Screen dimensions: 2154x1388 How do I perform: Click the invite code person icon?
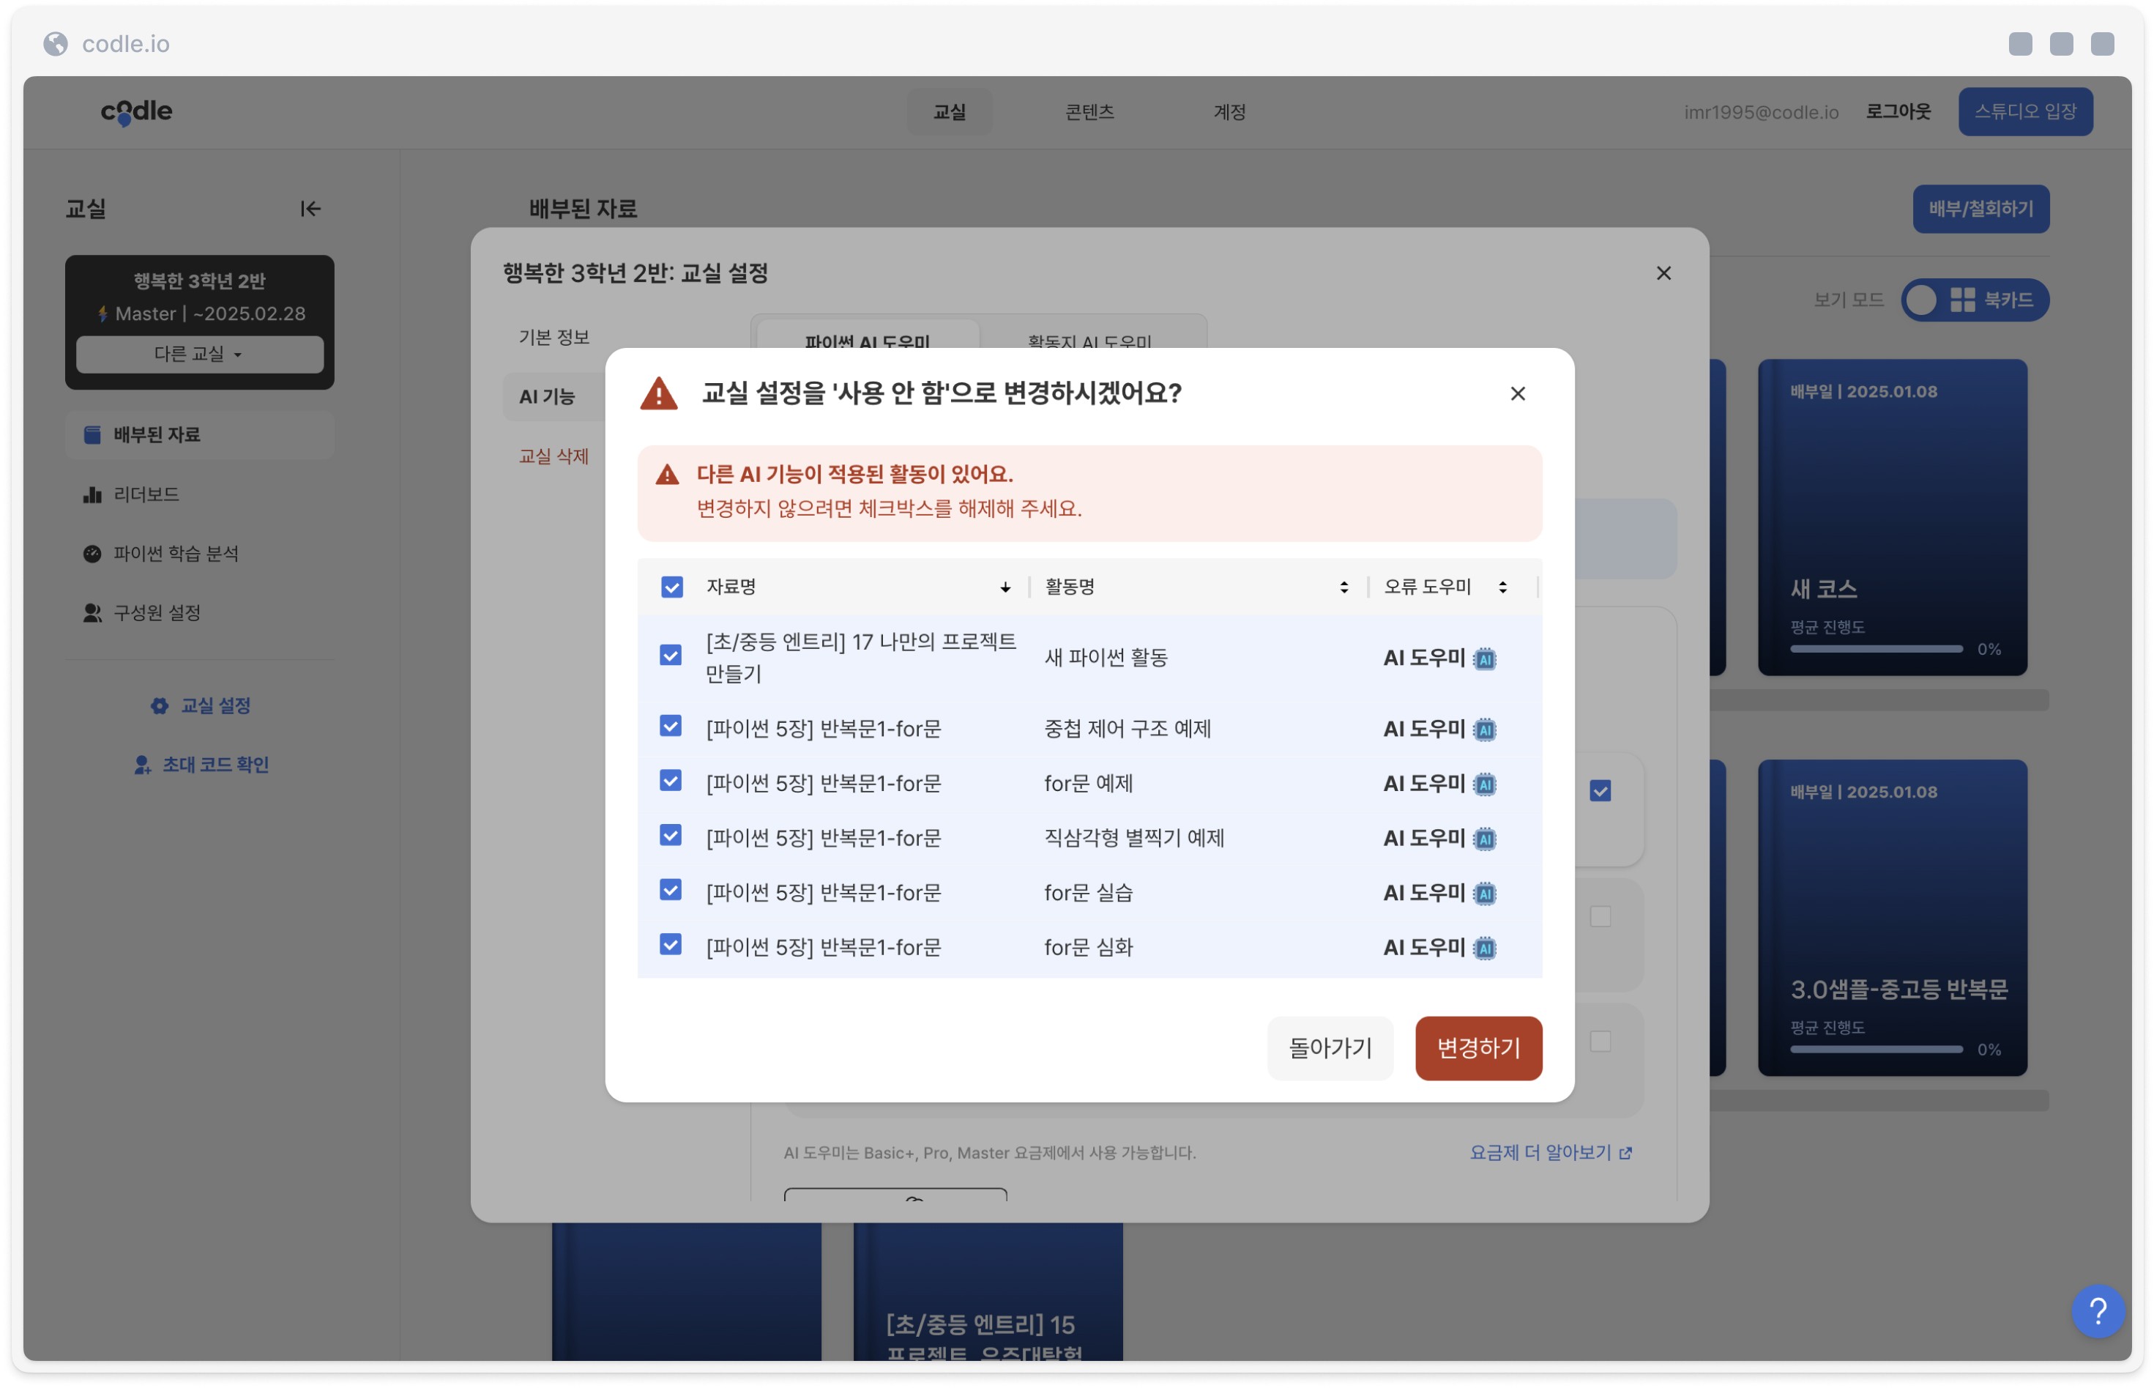[142, 765]
